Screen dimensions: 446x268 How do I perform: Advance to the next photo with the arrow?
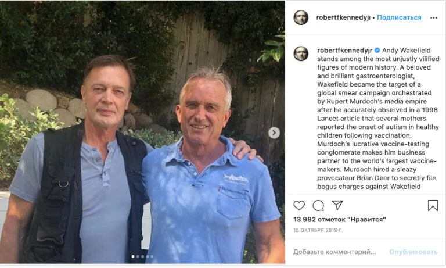pyautogui.click(x=274, y=133)
